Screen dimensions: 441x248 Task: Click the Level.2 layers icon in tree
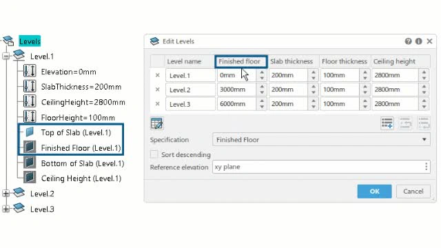19,192
